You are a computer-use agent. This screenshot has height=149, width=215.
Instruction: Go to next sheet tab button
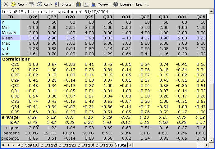point(13,145)
